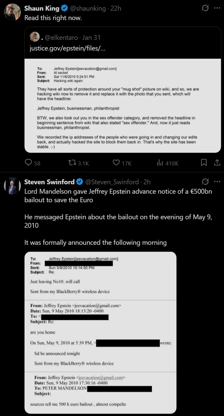Image resolution: width=224 pixels, height=416 pixels.
Task: Open more options for Shaun King's post
Action: point(217,9)
